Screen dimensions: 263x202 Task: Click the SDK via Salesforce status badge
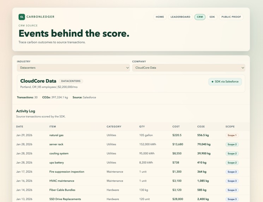(225, 81)
